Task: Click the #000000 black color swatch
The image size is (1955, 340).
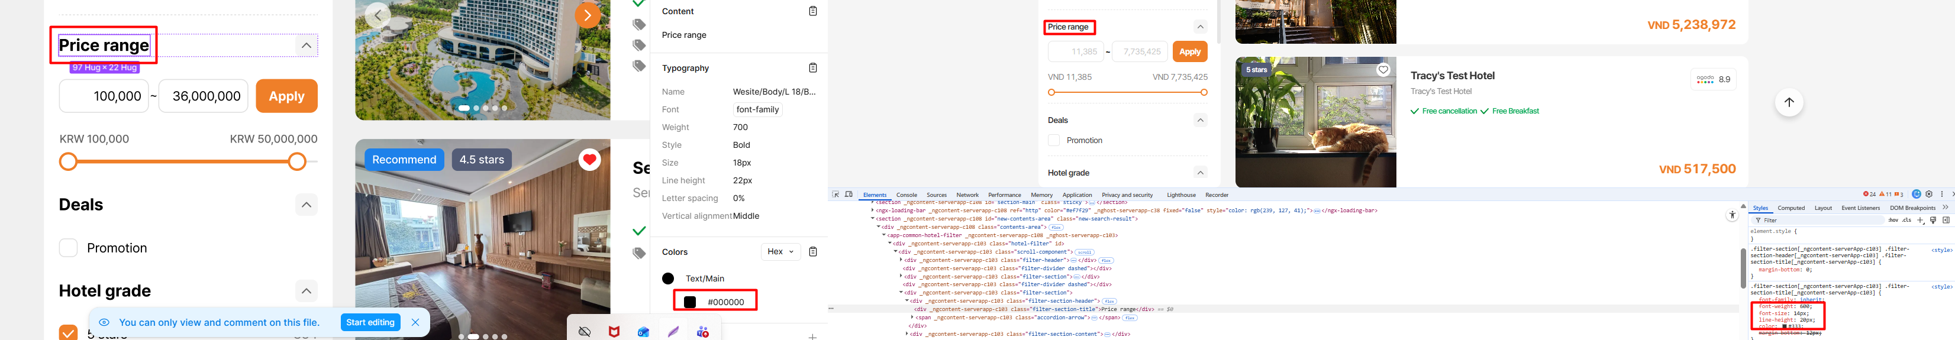Action: pyautogui.click(x=690, y=302)
